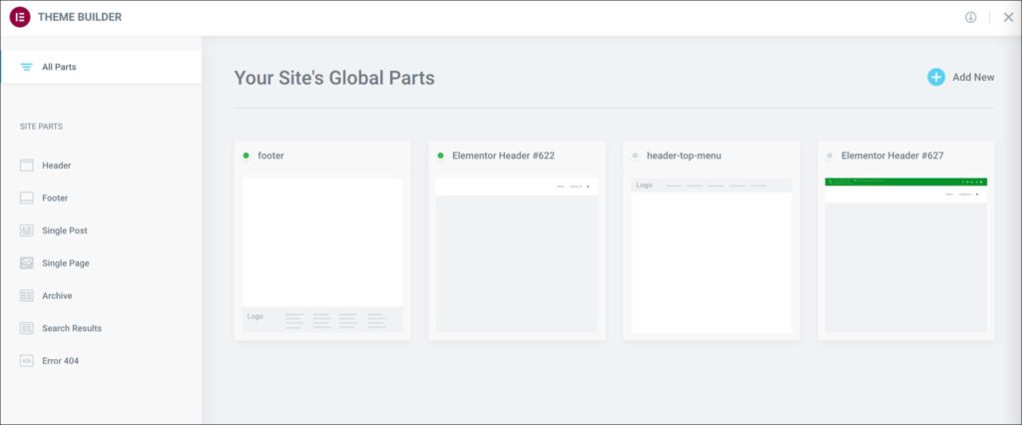Click the Single Page icon
The width and height of the screenshot is (1022, 425).
[27, 263]
